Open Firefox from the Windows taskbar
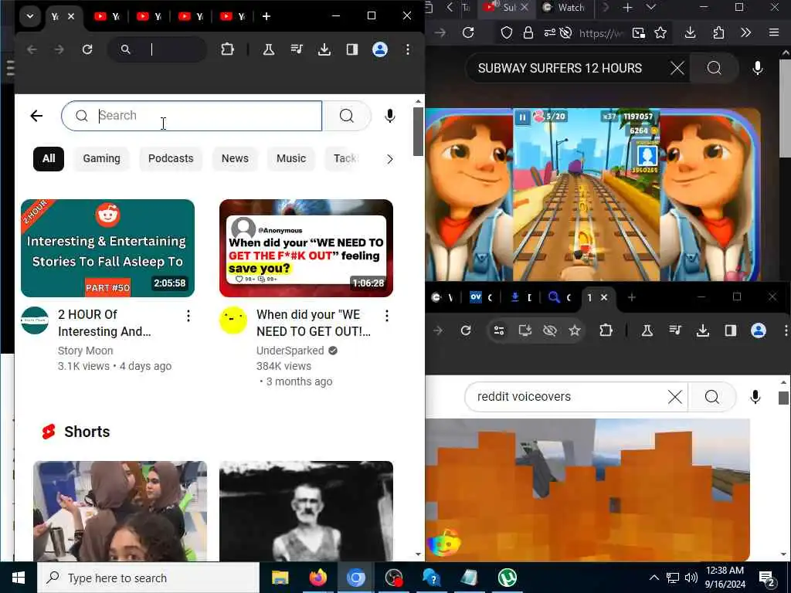The image size is (791, 593). 317,578
